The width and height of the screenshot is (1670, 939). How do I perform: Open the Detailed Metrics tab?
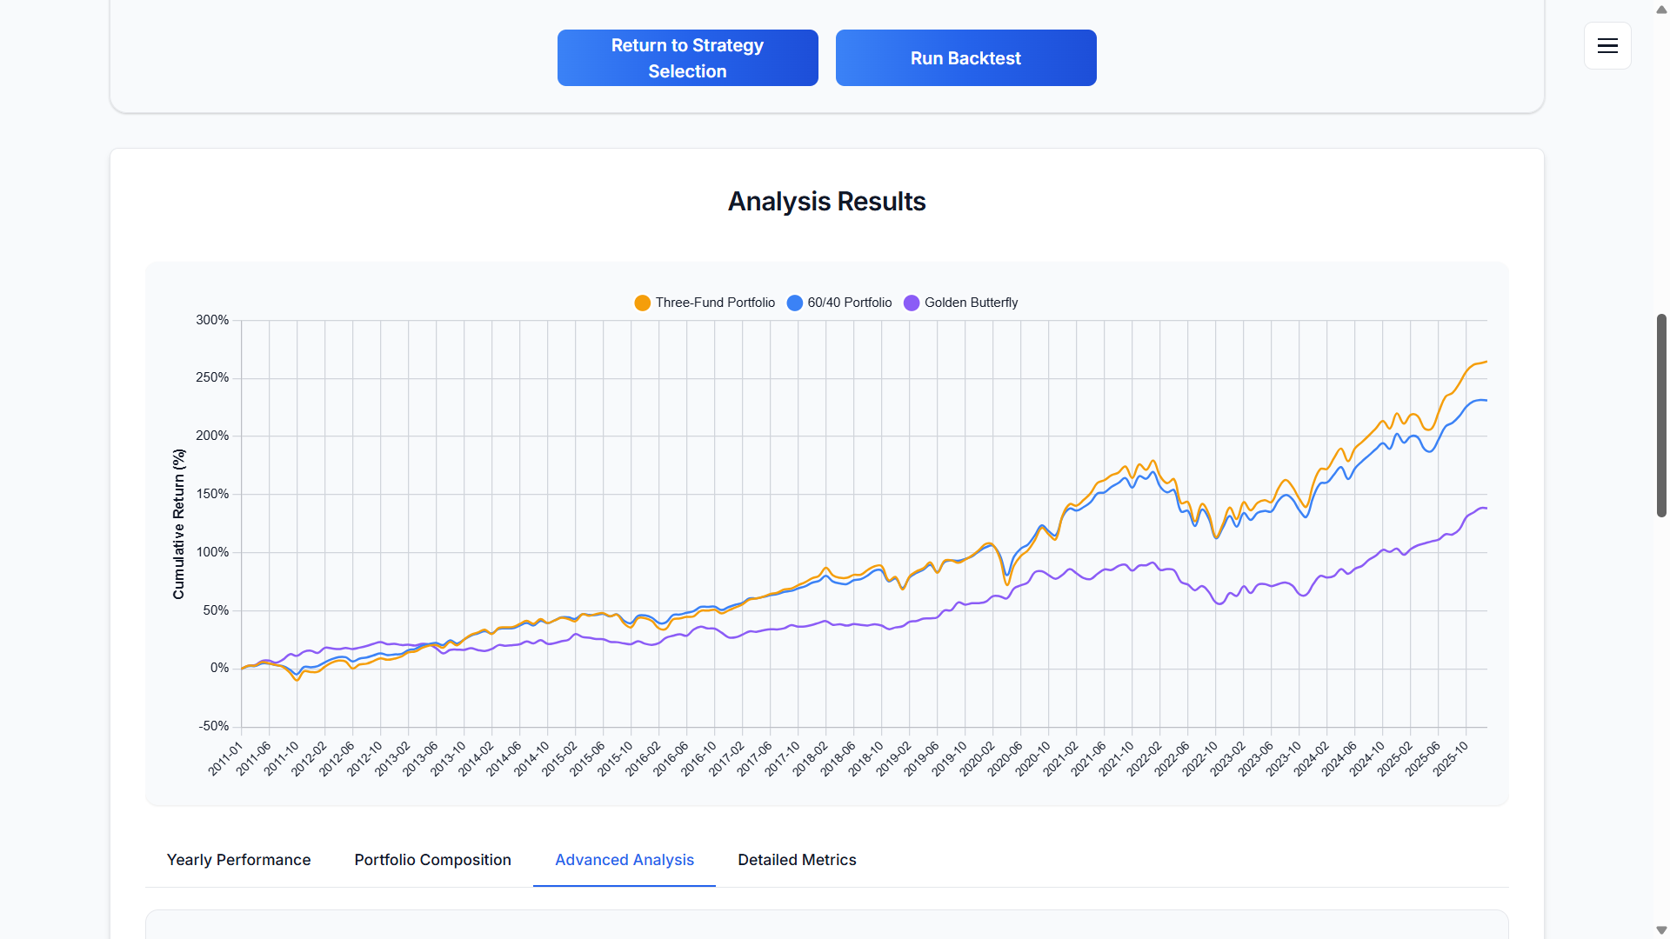(797, 860)
